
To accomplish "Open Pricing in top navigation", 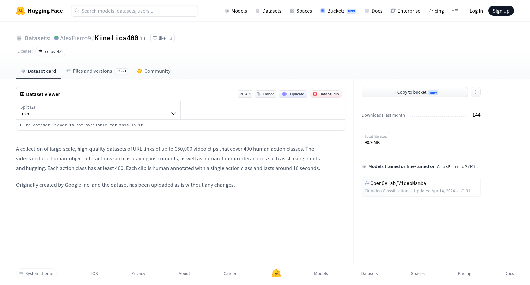I will [436, 11].
